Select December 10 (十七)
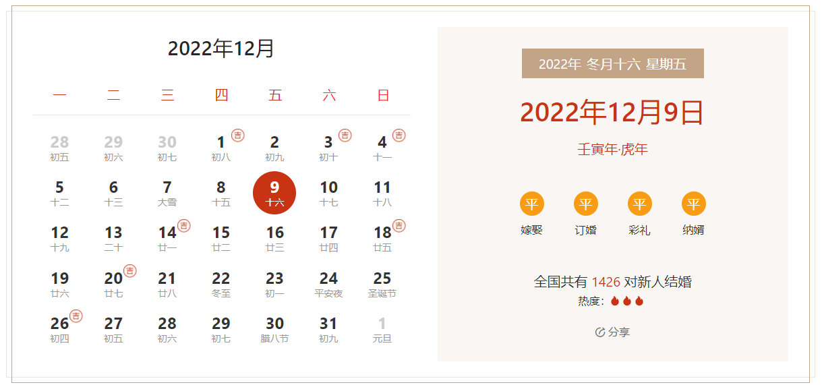The width and height of the screenshot is (822, 385). (328, 194)
